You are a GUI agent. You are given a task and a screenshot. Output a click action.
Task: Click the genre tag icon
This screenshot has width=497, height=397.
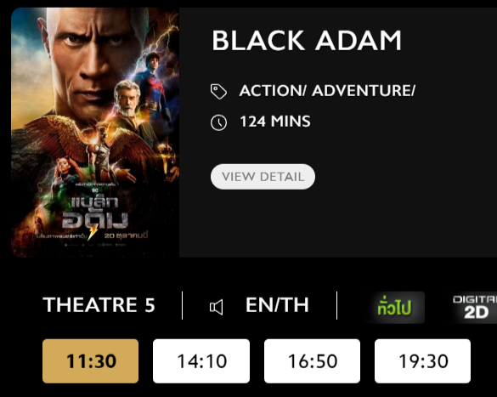pyautogui.click(x=218, y=92)
